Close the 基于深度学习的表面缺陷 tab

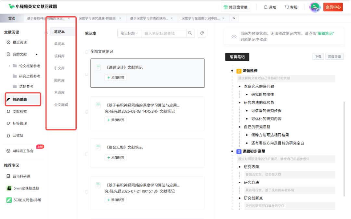(x=172, y=18)
